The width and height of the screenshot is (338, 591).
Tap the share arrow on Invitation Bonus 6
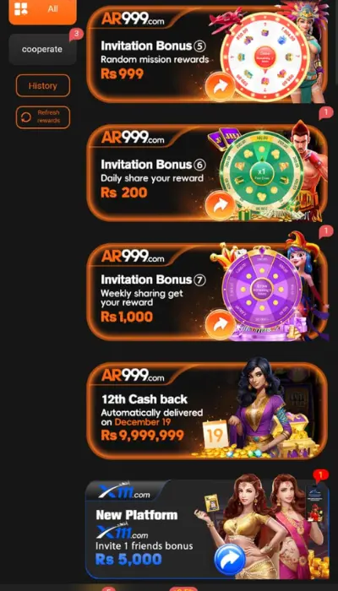pyautogui.click(x=220, y=205)
